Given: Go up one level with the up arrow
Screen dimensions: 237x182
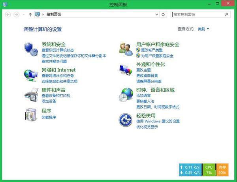Looking at the screenshot, I should pos(30,15).
